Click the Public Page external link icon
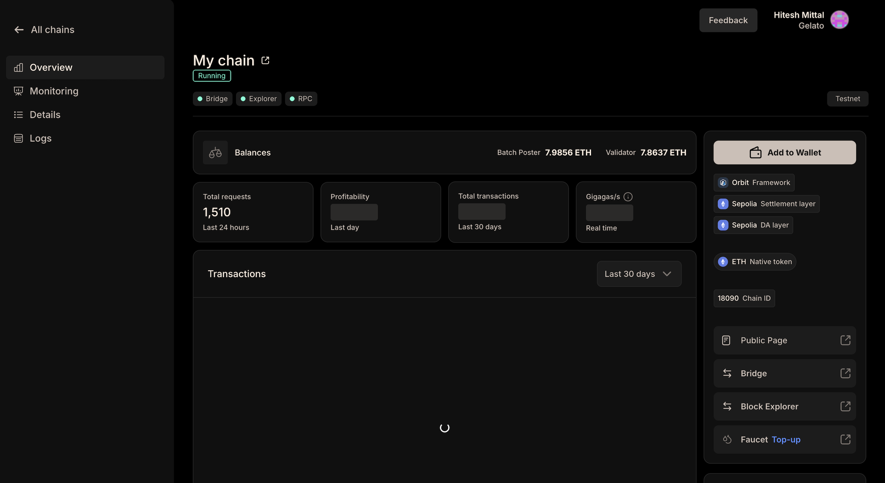This screenshot has width=885, height=483. (846, 340)
